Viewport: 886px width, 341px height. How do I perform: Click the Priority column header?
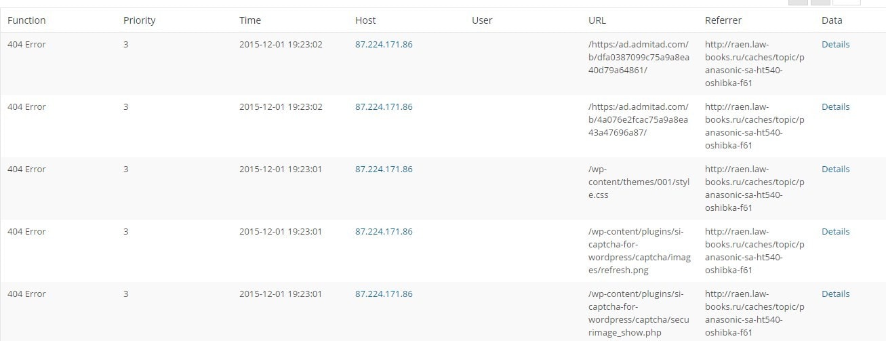[139, 20]
